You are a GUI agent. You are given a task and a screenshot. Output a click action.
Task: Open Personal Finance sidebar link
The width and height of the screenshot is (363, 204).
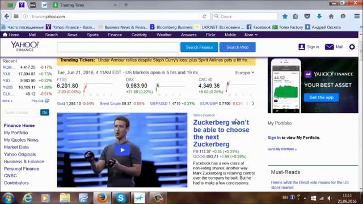[x=22, y=169]
